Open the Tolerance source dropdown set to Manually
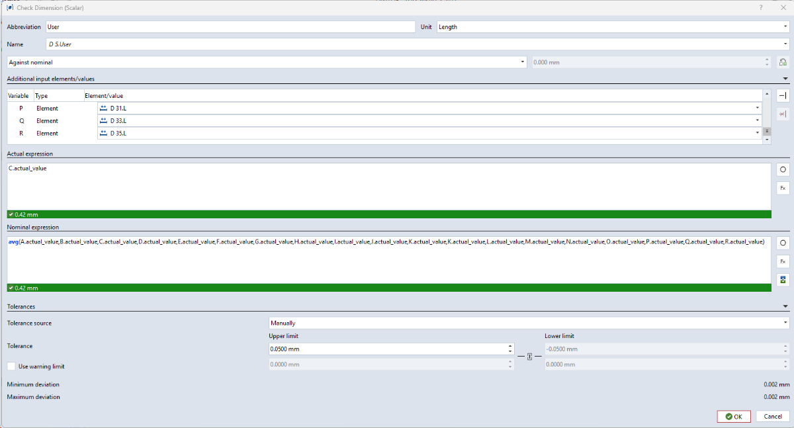794x428 pixels. point(528,323)
